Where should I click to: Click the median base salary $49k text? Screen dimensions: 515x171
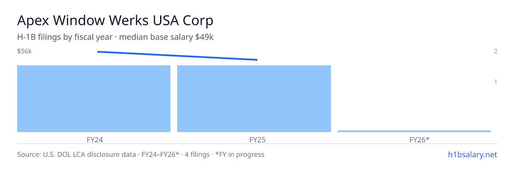(x=167, y=37)
